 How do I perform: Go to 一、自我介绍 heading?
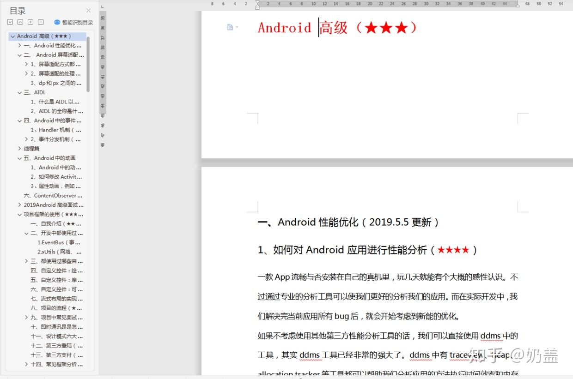point(56,223)
